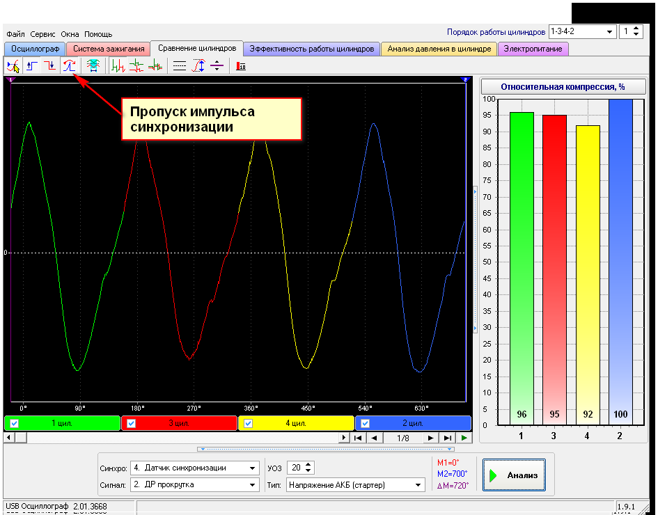Open Эффективность работы цилиндров tab

312,49
